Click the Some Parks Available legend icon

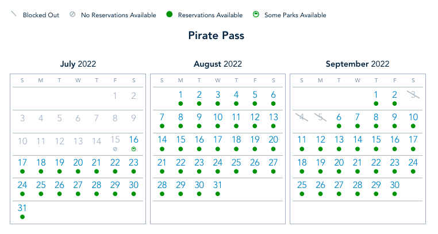(256, 15)
